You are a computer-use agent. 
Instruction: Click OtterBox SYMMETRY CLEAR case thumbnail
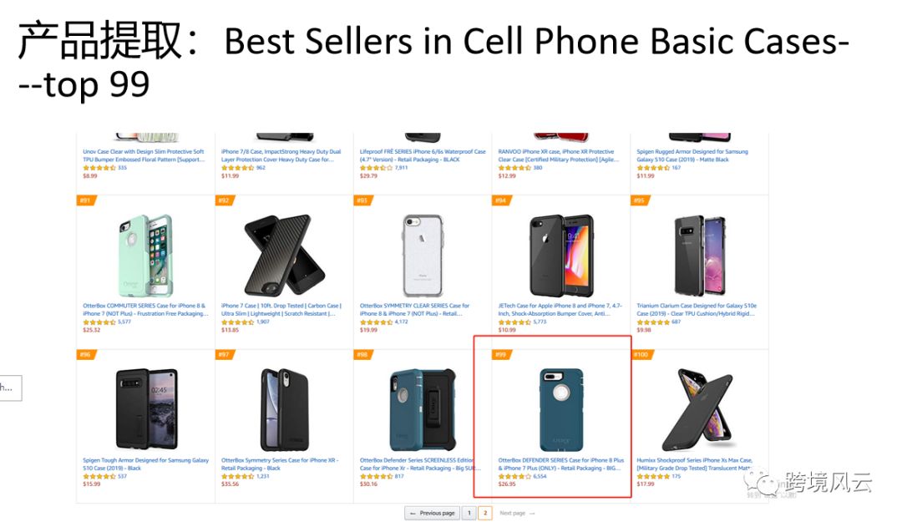423,255
